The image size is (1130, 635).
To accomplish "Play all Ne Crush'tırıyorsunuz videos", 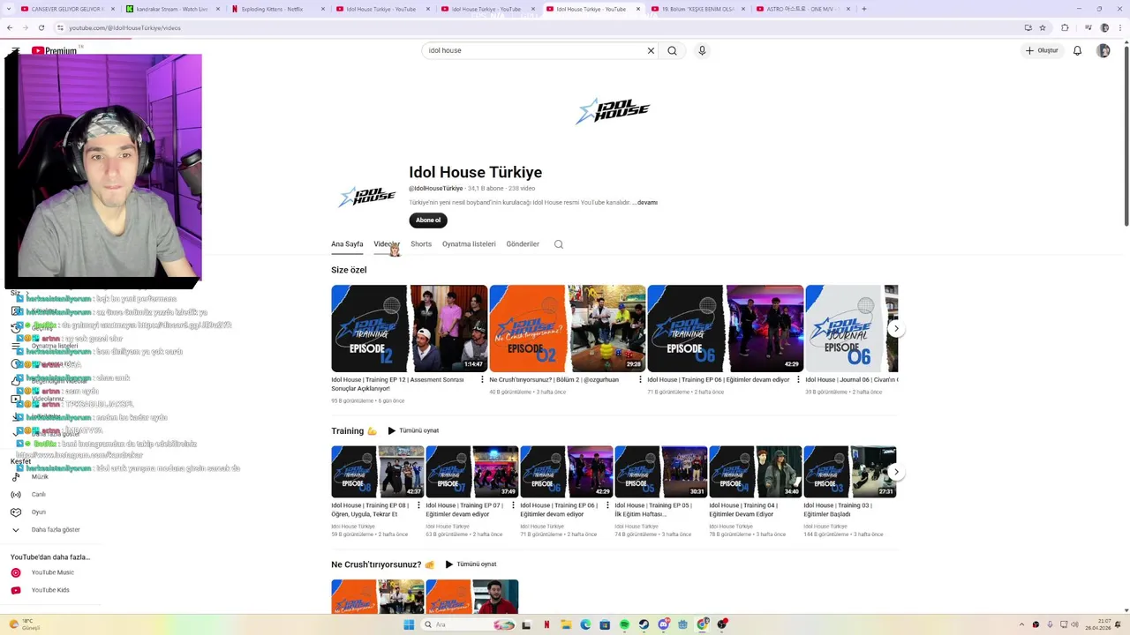I will [x=471, y=564].
